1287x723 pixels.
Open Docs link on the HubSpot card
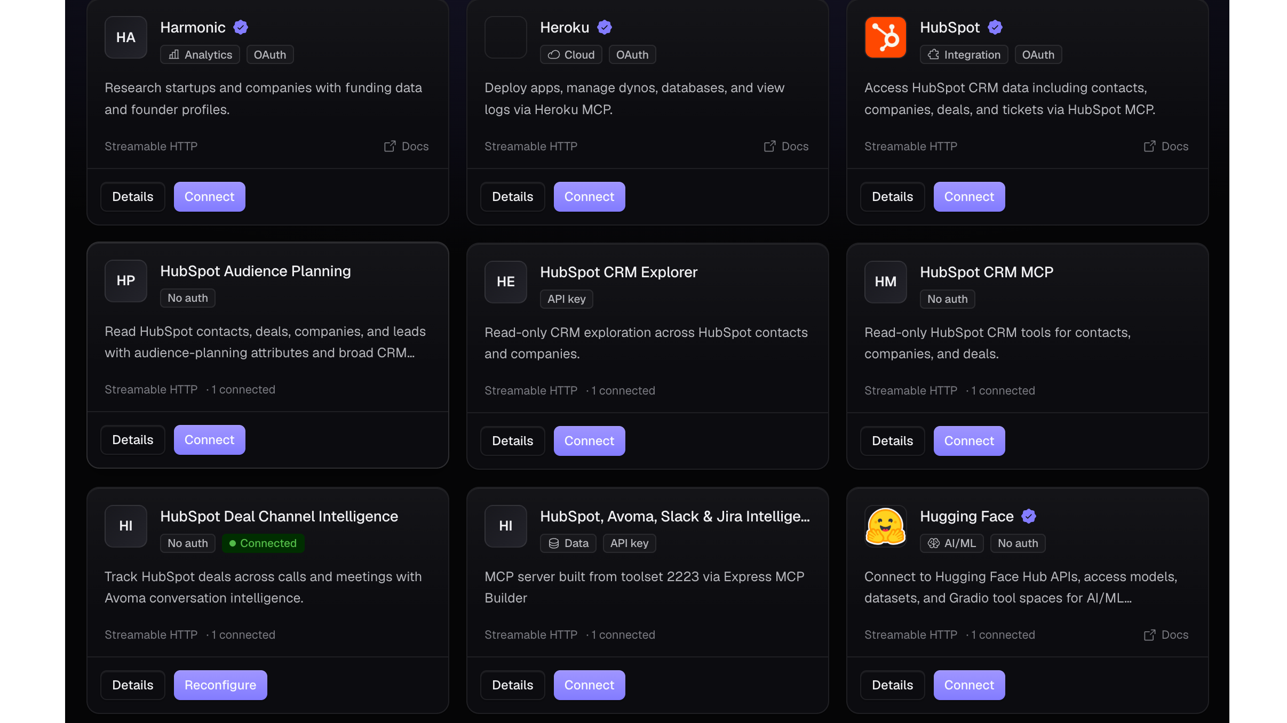coord(1166,146)
